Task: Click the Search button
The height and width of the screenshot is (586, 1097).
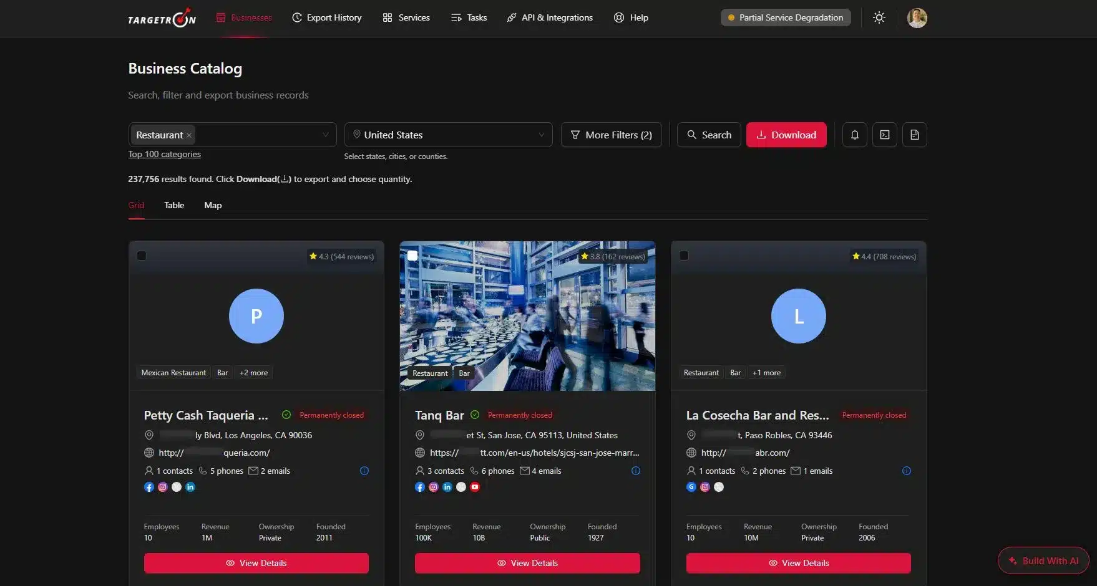Action: pyautogui.click(x=709, y=135)
